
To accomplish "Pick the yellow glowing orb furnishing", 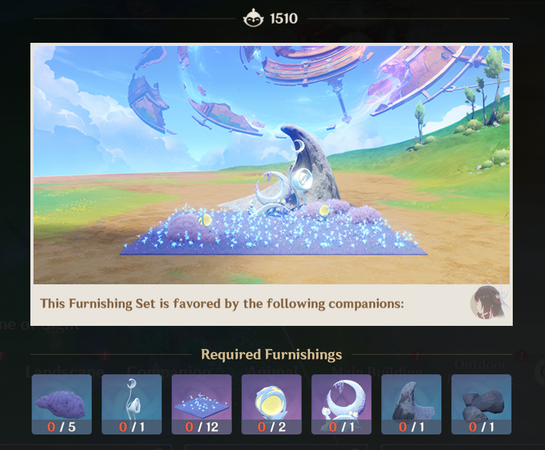I will [272, 404].
